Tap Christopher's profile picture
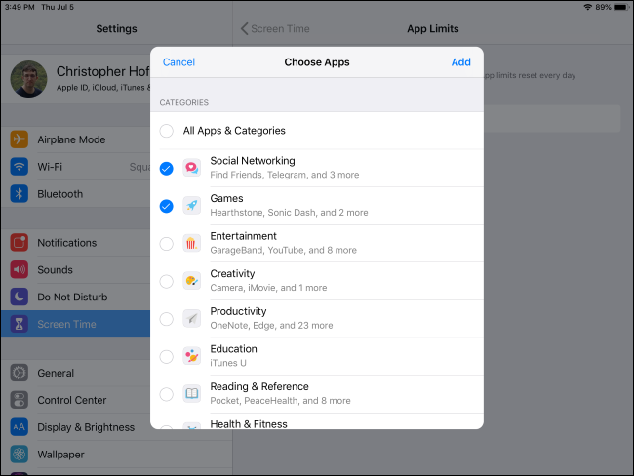Viewport: 634px width, 476px height. [x=27, y=79]
